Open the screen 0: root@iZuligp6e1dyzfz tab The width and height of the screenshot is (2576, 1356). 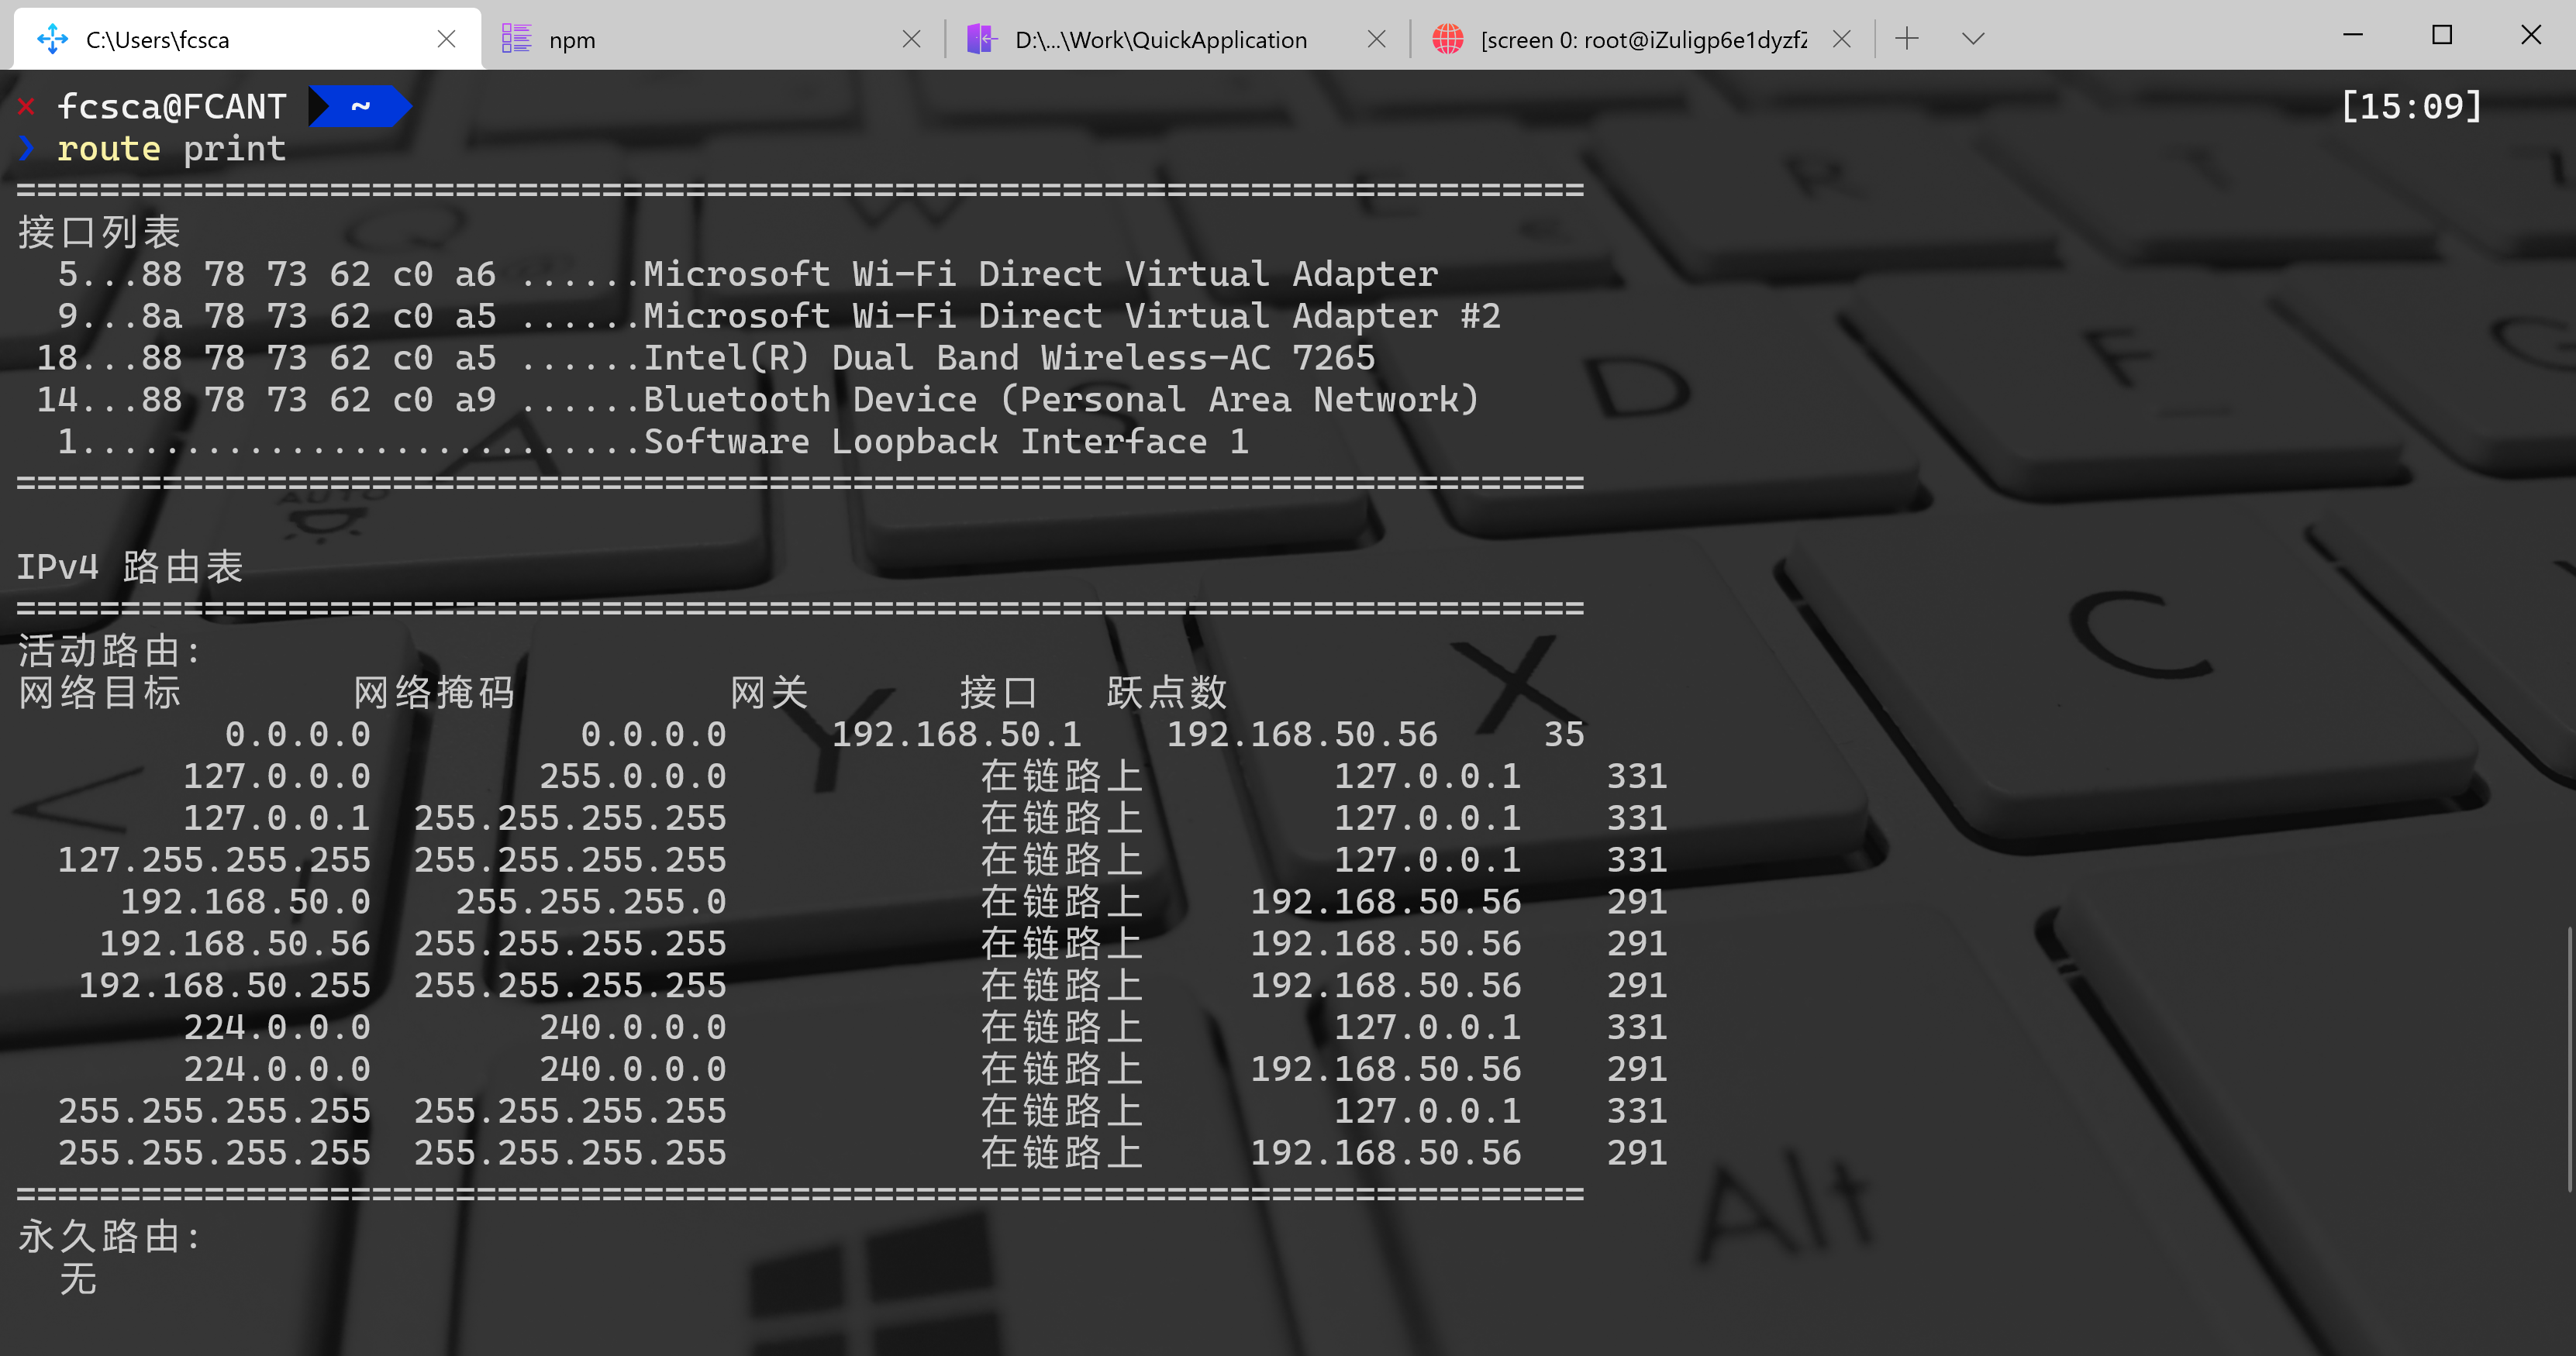(x=1642, y=39)
